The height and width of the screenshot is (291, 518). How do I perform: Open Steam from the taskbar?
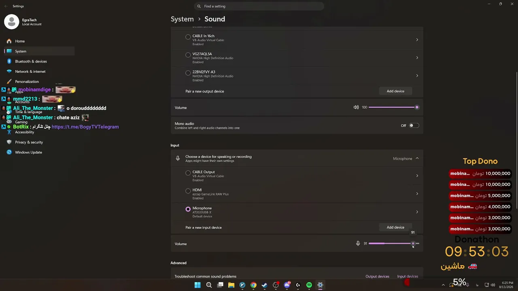point(265,285)
